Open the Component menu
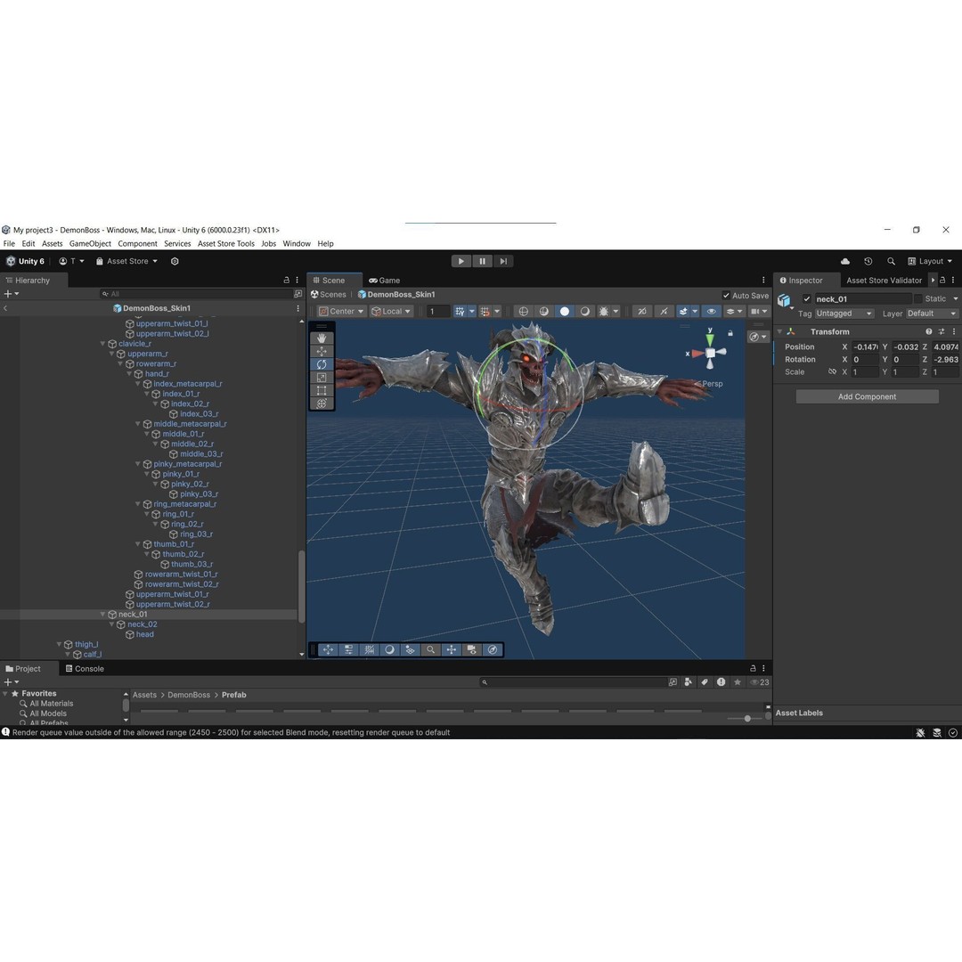Screen dimensions: 962x962 pos(137,243)
